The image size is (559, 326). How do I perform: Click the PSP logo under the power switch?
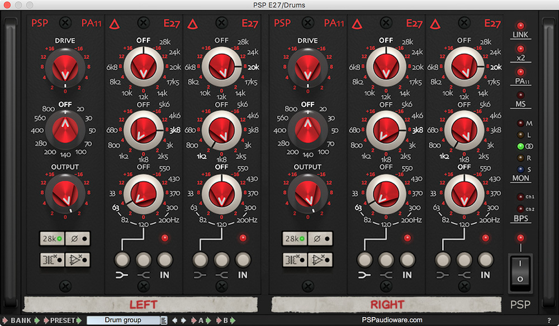click(x=520, y=305)
